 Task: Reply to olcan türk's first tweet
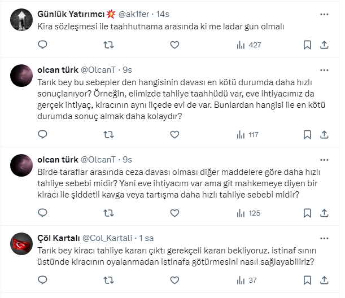(x=43, y=134)
